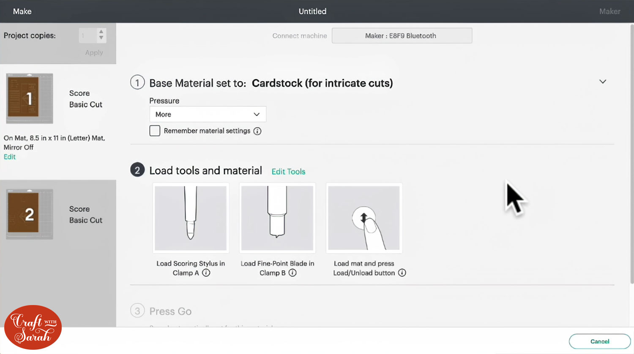Click the mat 1 preview thumbnail
Viewport: 634px width, 354px height.
click(x=29, y=99)
